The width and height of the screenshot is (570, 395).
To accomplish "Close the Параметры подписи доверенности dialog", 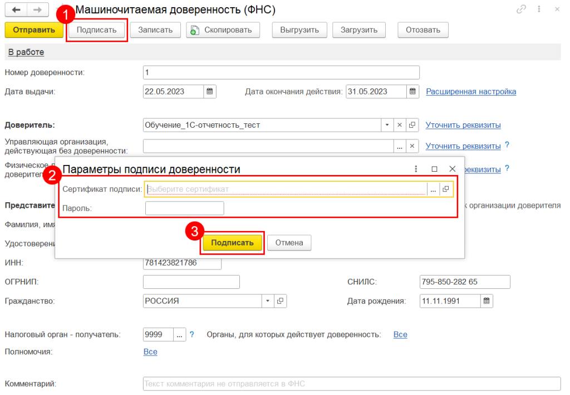I will [x=452, y=169].
